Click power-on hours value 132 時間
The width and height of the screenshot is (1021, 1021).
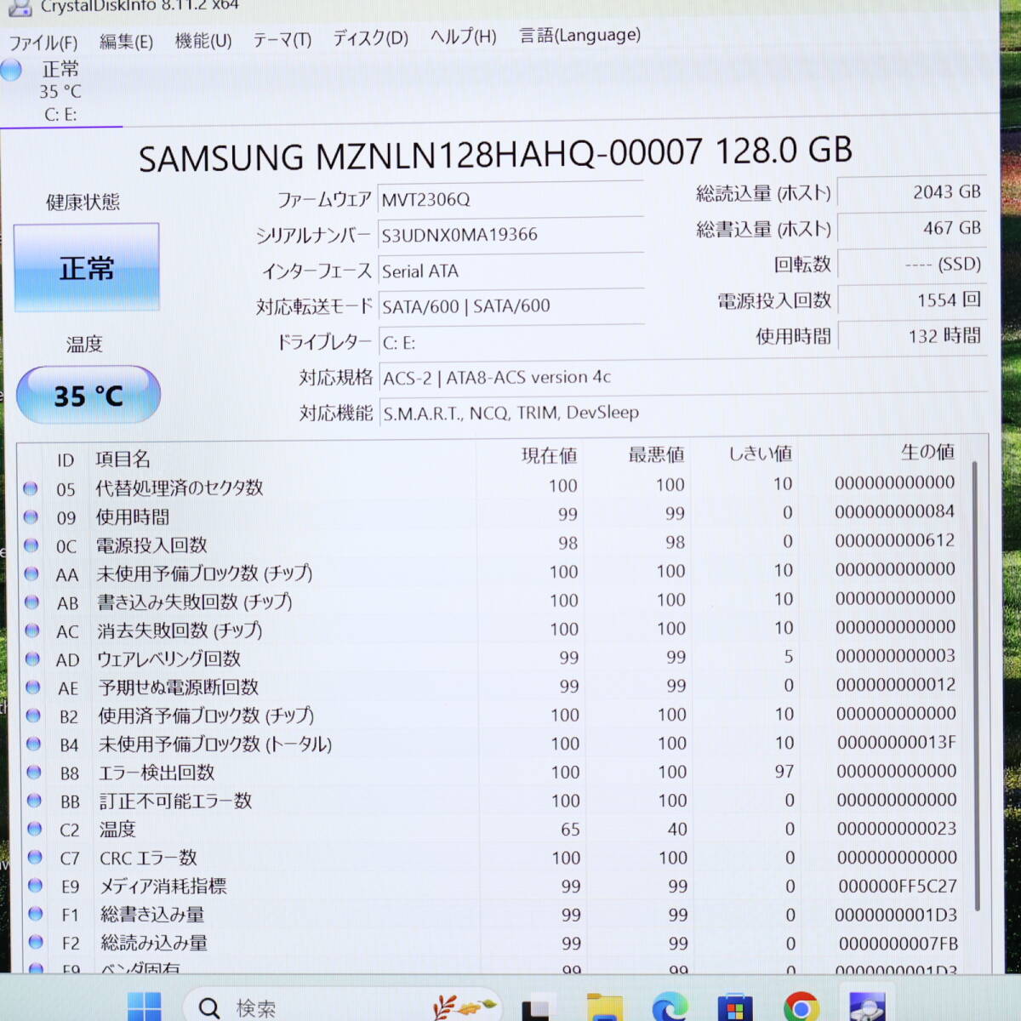click(912, 335)
